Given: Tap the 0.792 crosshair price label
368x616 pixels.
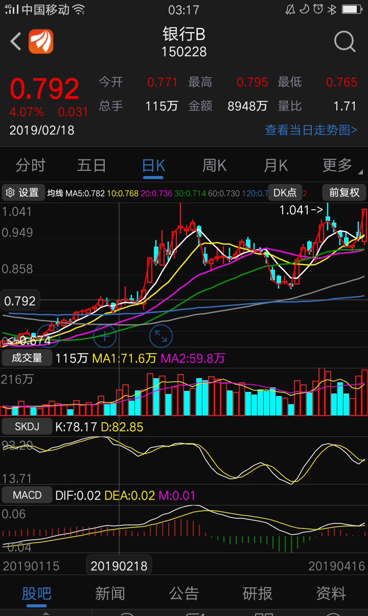Looking at the screenshot, I should coord(20,301).
